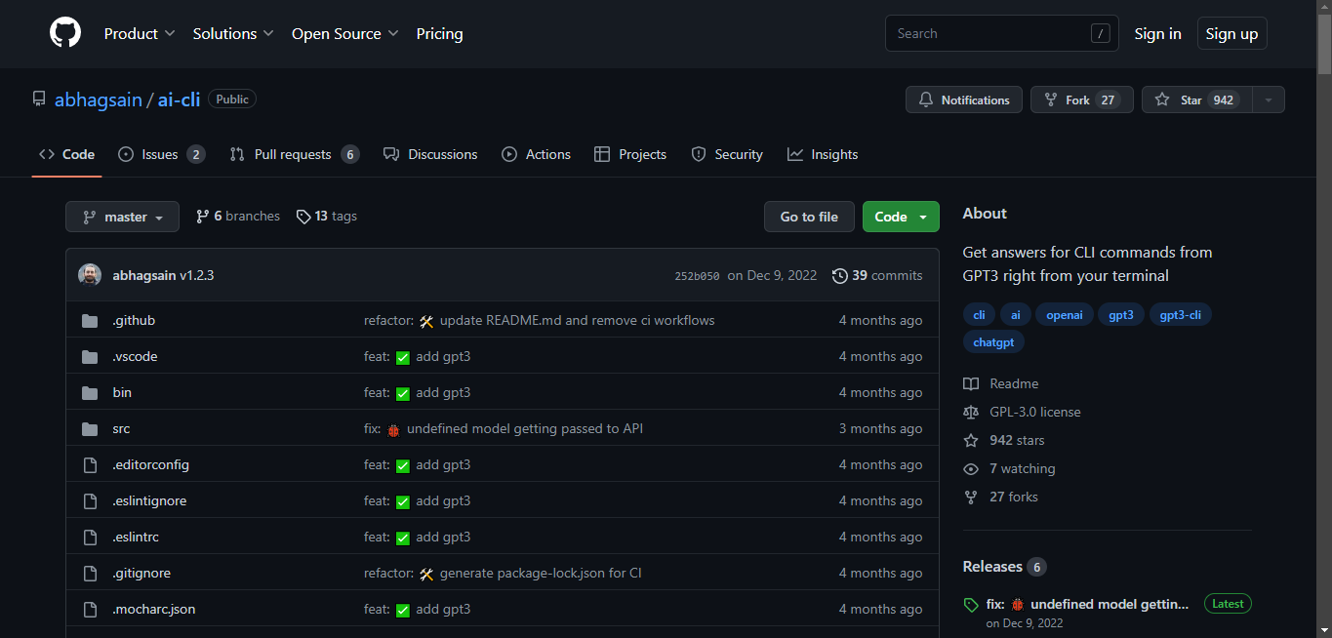Star the repository with Star button

tap(1197, 100)
